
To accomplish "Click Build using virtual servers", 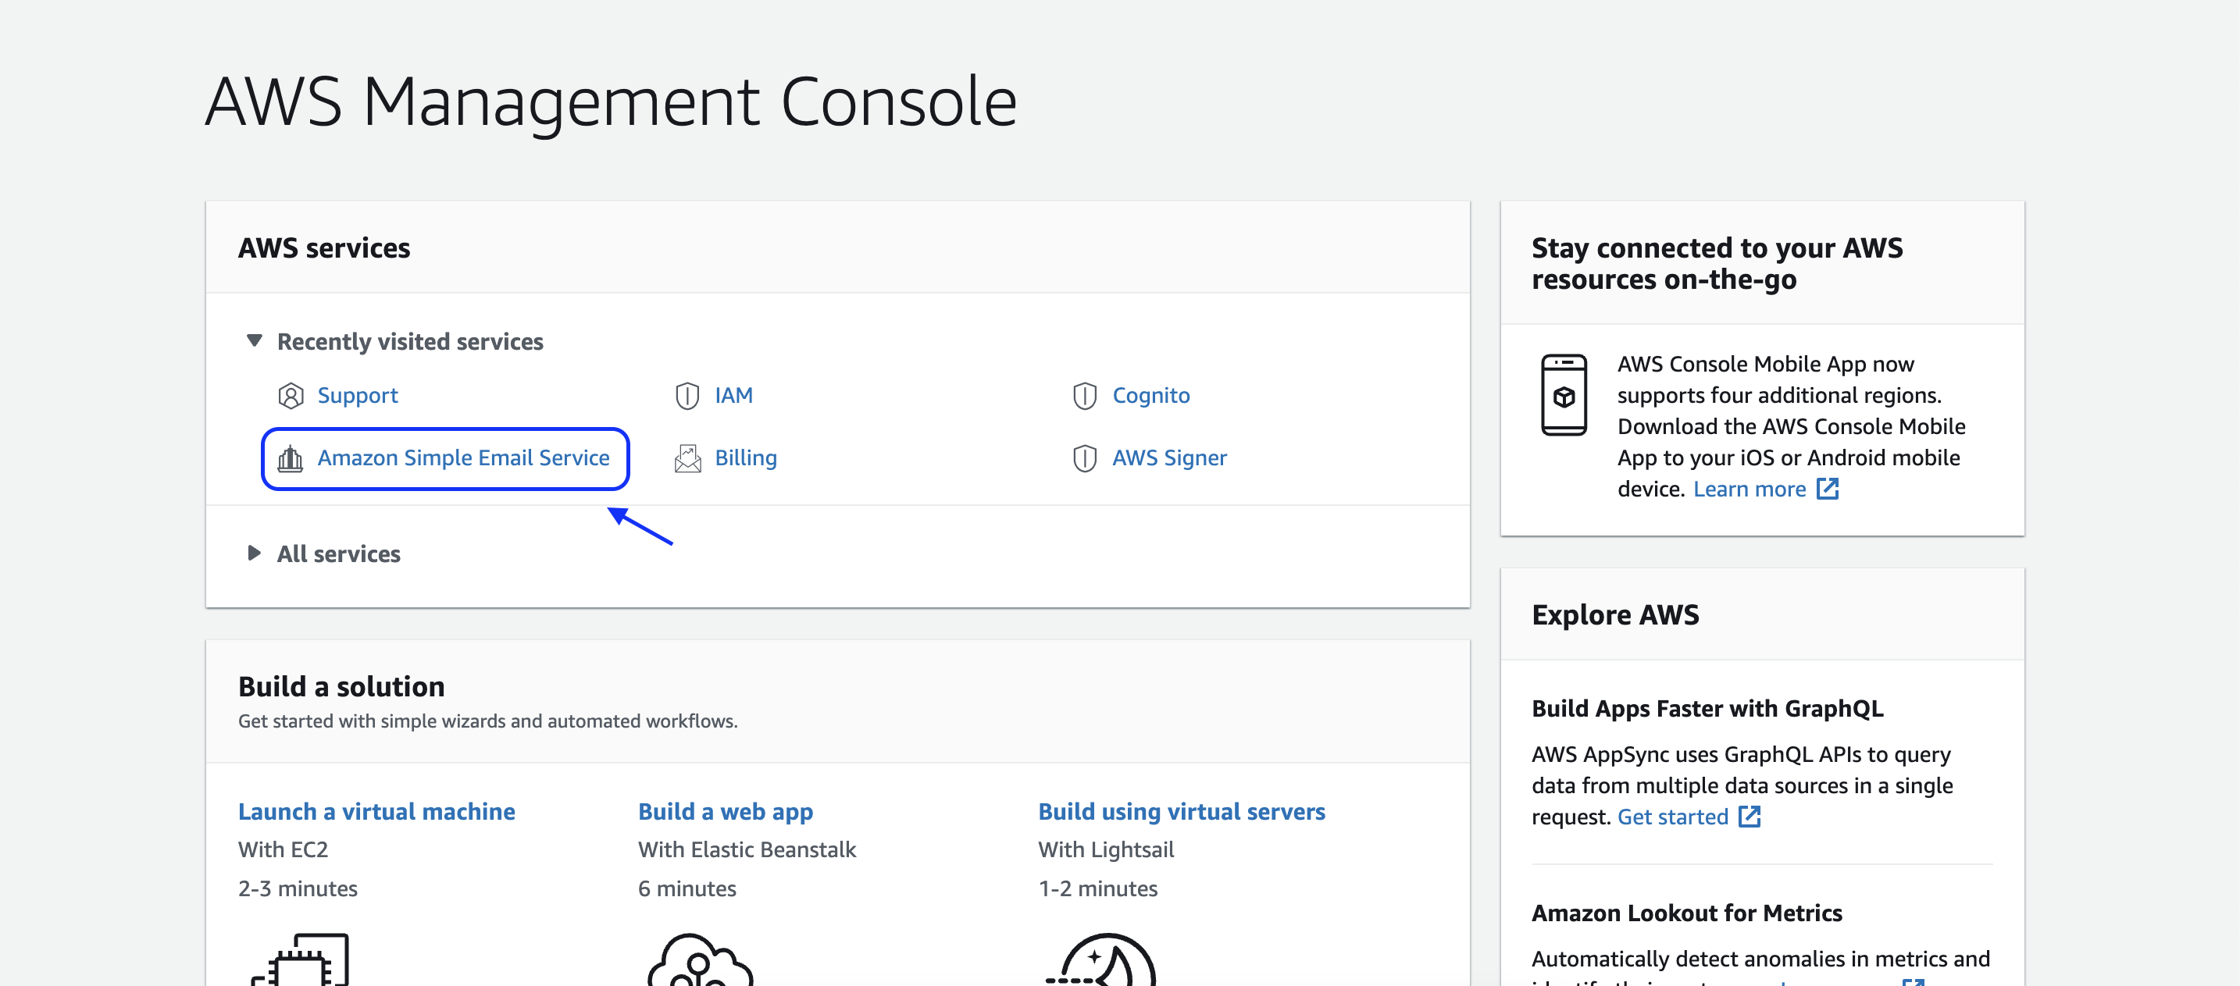I will click(1182, 811).
